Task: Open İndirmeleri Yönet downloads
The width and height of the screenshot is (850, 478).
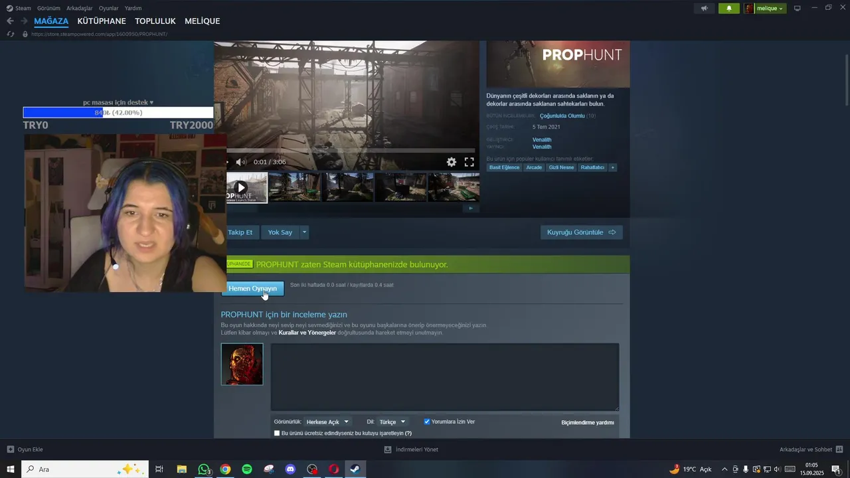Action: [x=411, y=449]
